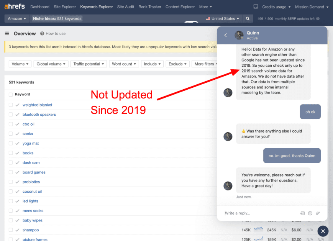Click checkmark icon next to books

17,153
